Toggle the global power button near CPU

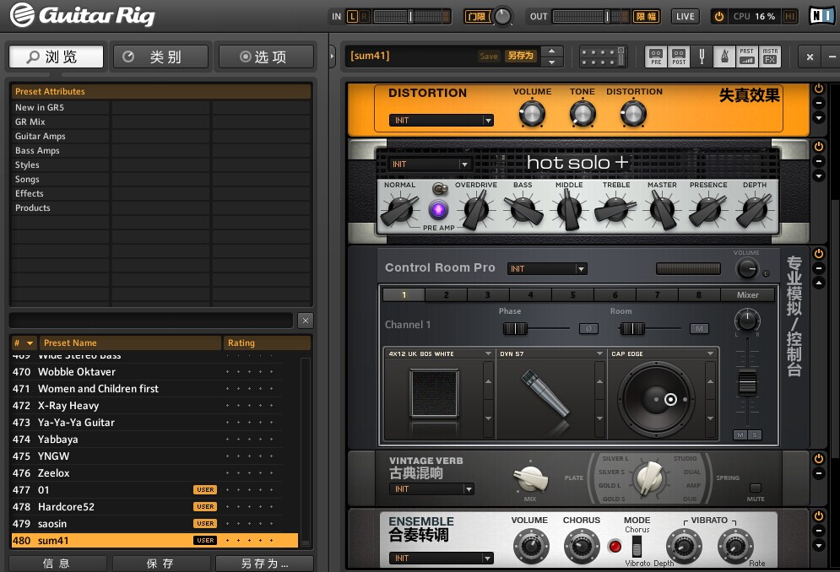(x=719, y=17)
